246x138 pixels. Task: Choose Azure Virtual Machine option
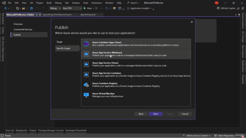click(136, 95)
